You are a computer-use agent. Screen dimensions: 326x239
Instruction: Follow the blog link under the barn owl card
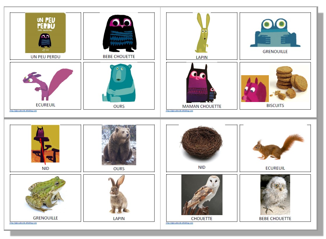(179, 223)
